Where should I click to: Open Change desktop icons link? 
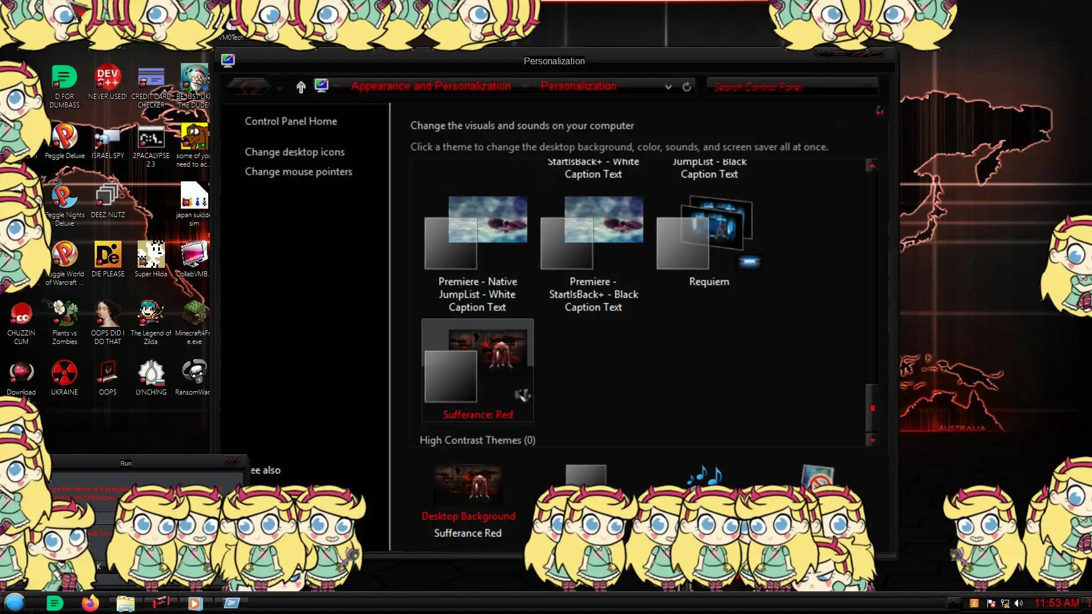(x=295, y=152)
